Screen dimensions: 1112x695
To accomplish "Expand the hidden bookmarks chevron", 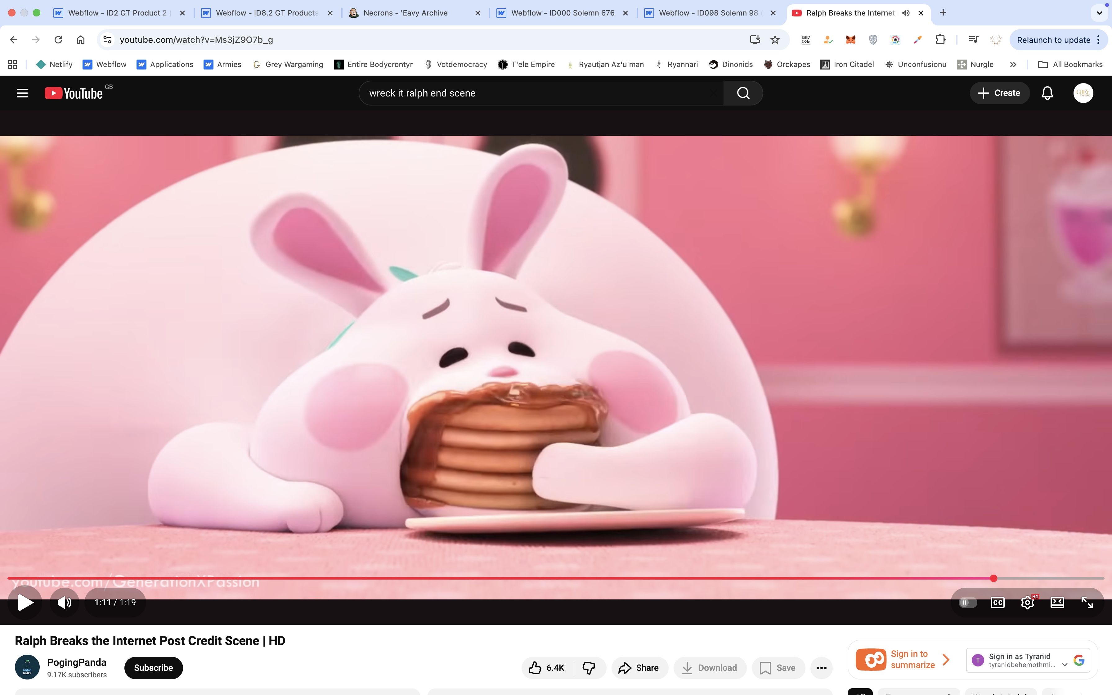I will (1013, 64).
